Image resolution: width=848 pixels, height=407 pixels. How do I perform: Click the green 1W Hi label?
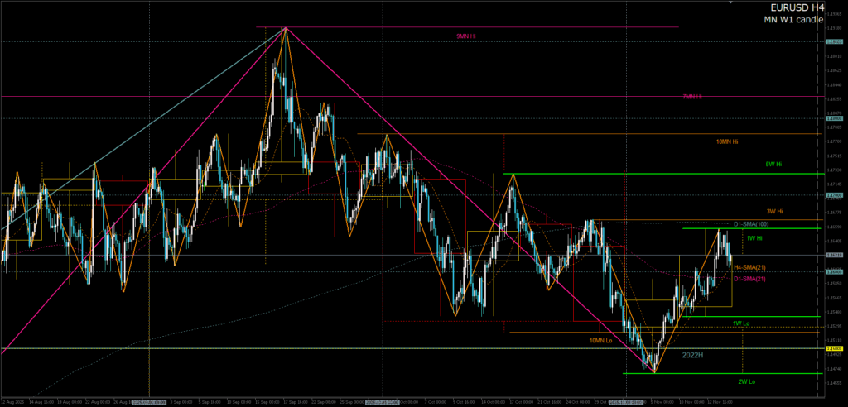[754, 238]
